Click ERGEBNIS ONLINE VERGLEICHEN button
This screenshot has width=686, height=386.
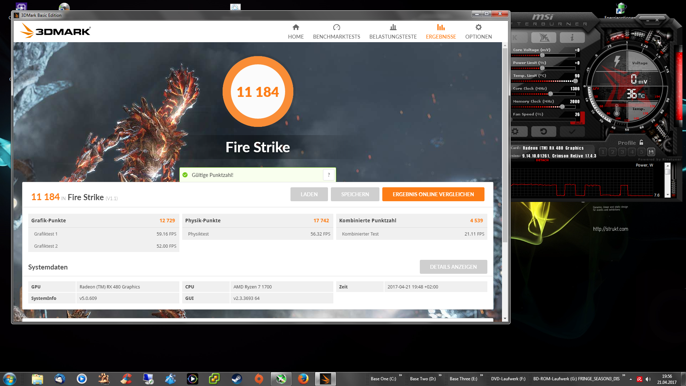coord(433,194)
